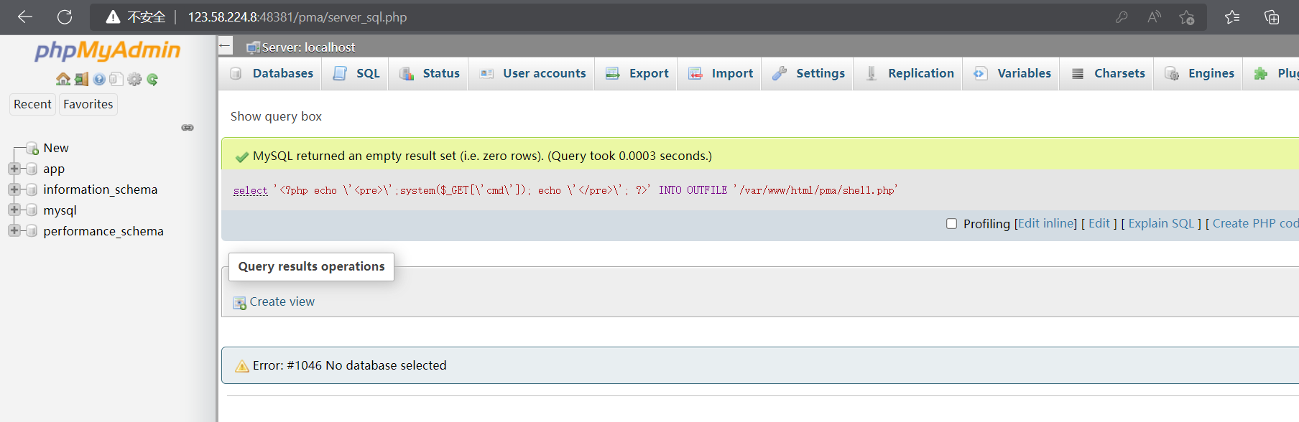Select the information_schema database
The width and height of the screenshot is (1299, 422).
point(100,189)
